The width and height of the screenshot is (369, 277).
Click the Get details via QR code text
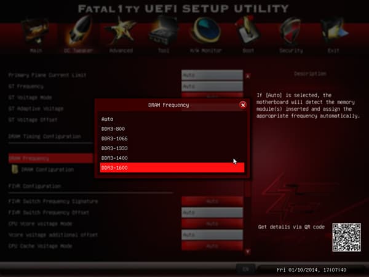point(292,227)
